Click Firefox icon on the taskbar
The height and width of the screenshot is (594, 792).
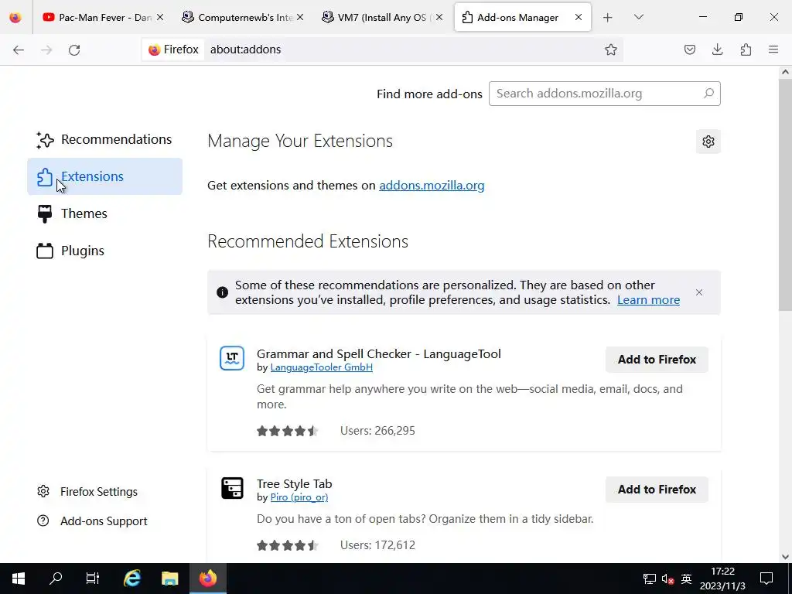207,579
